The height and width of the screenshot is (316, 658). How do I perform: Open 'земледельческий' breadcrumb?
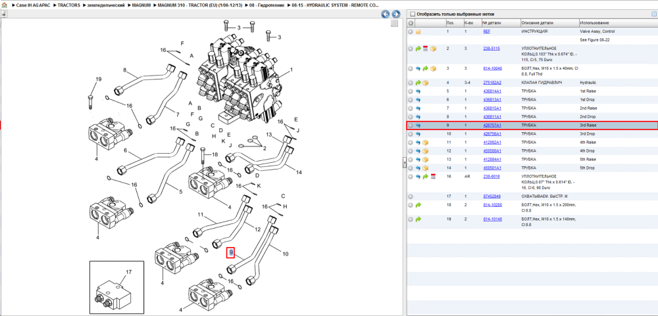(107, 5)
